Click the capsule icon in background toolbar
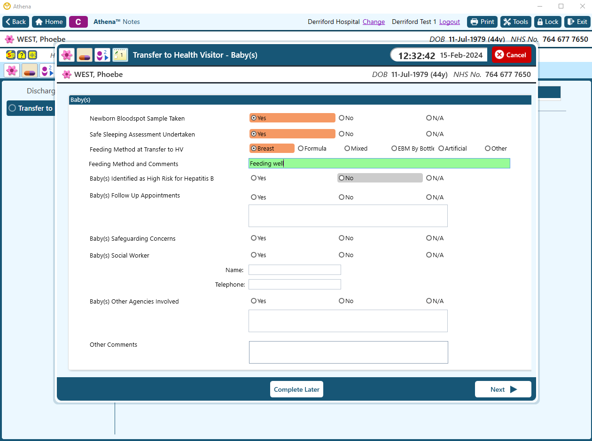 (30, 70)
